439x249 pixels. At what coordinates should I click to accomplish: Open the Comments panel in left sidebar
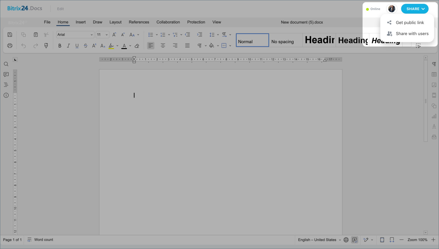point(6,75)
